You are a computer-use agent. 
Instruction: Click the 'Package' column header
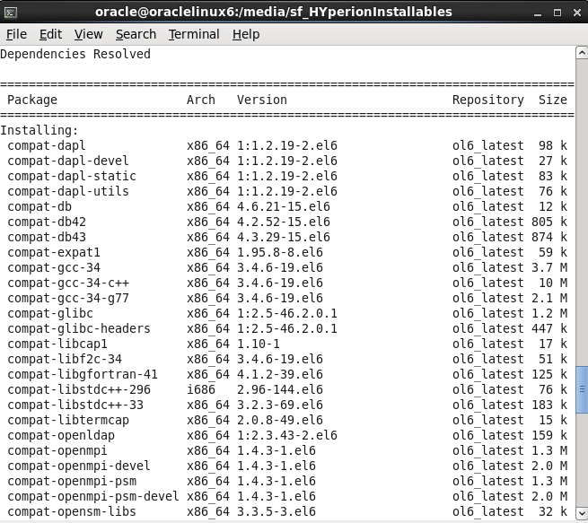pyautogui.click(x=32, y=100)
